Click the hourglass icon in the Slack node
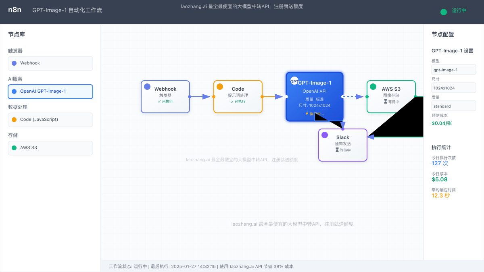The image size is (484, 272). point(337,150)
